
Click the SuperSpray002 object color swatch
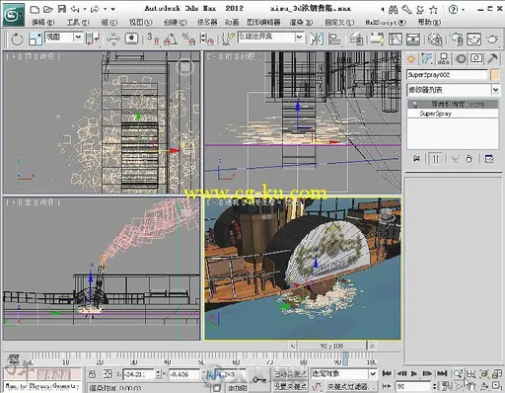pos(495,75)
